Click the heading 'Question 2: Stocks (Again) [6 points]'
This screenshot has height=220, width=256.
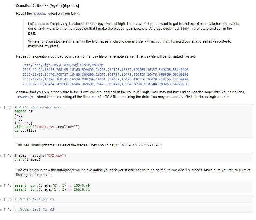click(x=47, y=6)
